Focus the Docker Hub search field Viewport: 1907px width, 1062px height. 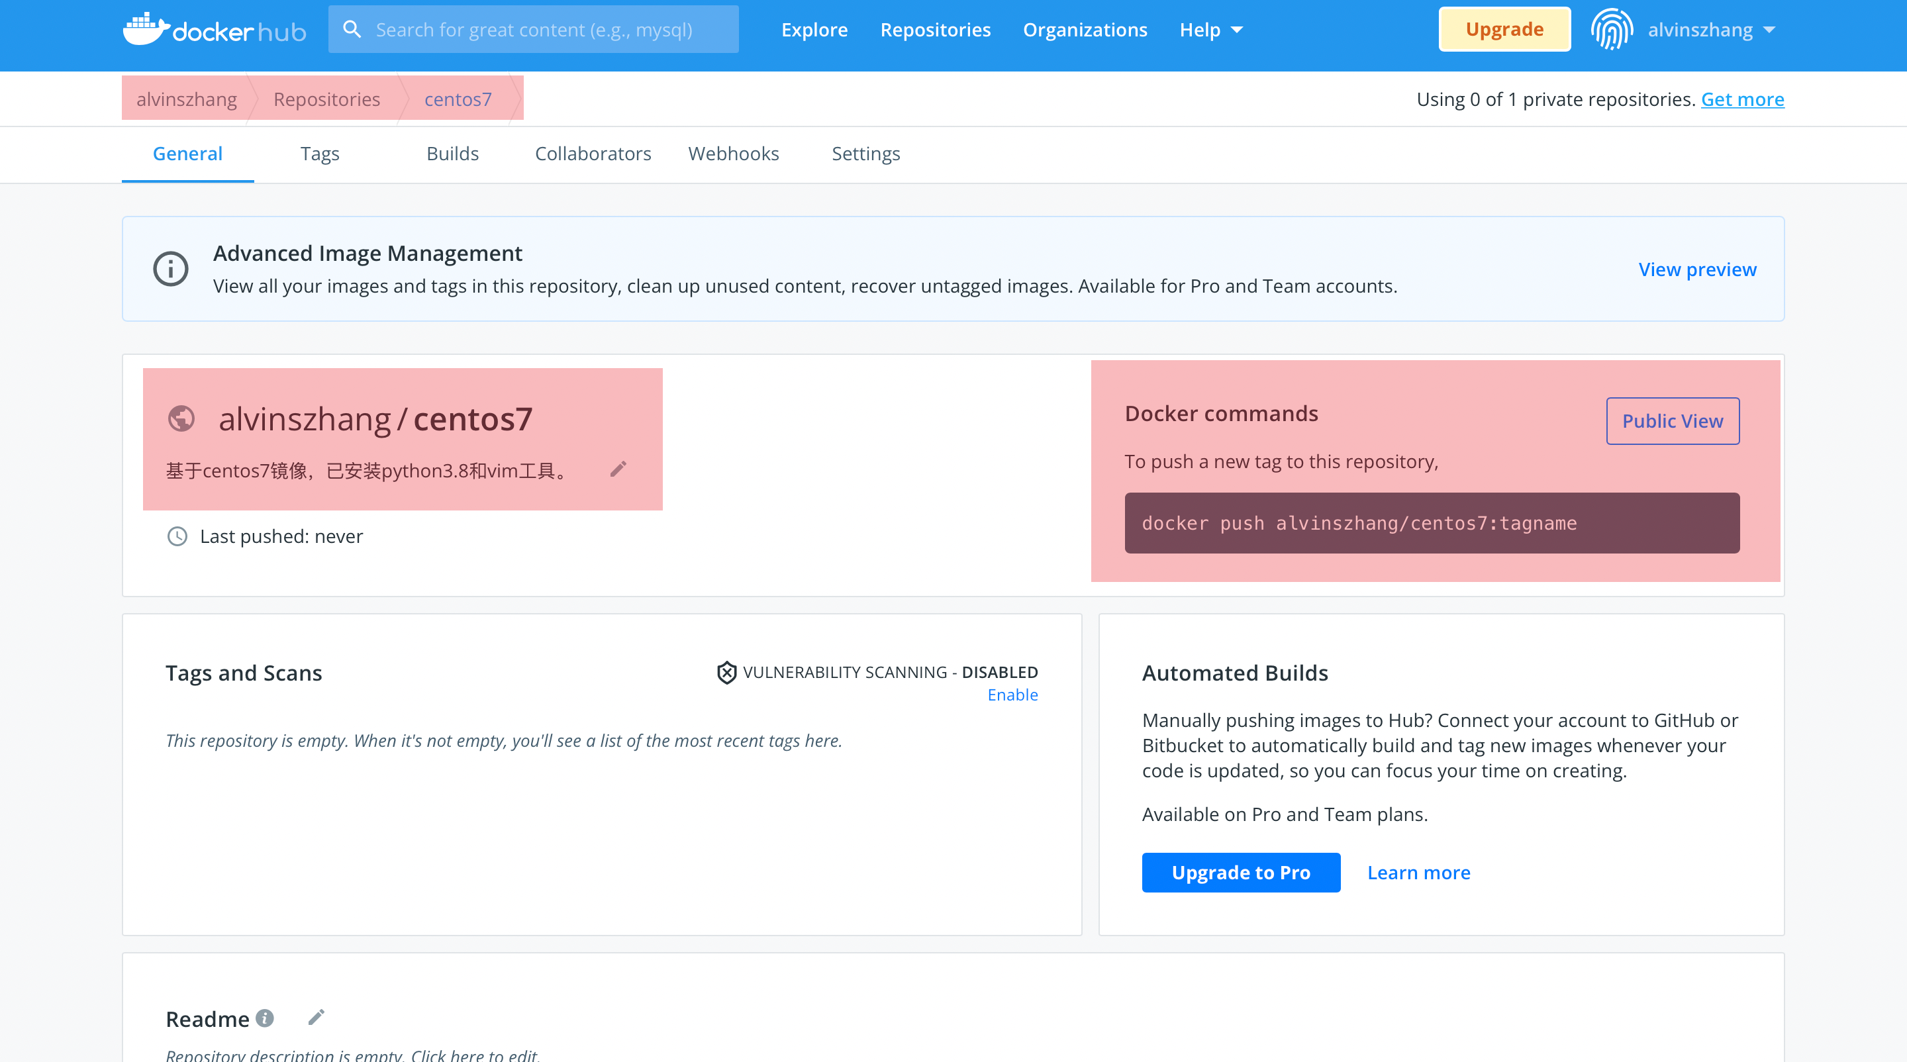click(533, 30)
